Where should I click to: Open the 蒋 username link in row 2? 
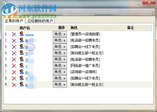click(27, 41)
